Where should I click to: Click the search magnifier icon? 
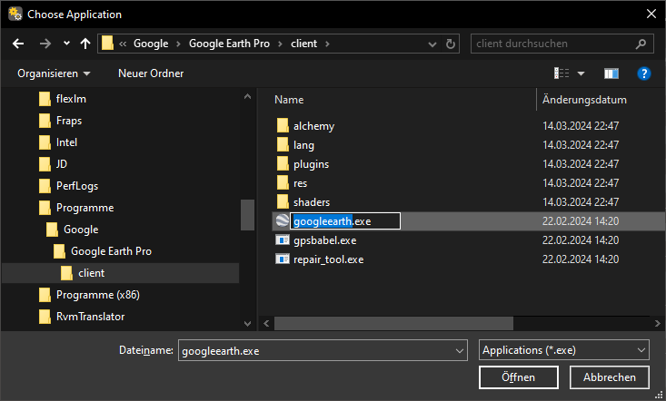click(x=641, y=44)
